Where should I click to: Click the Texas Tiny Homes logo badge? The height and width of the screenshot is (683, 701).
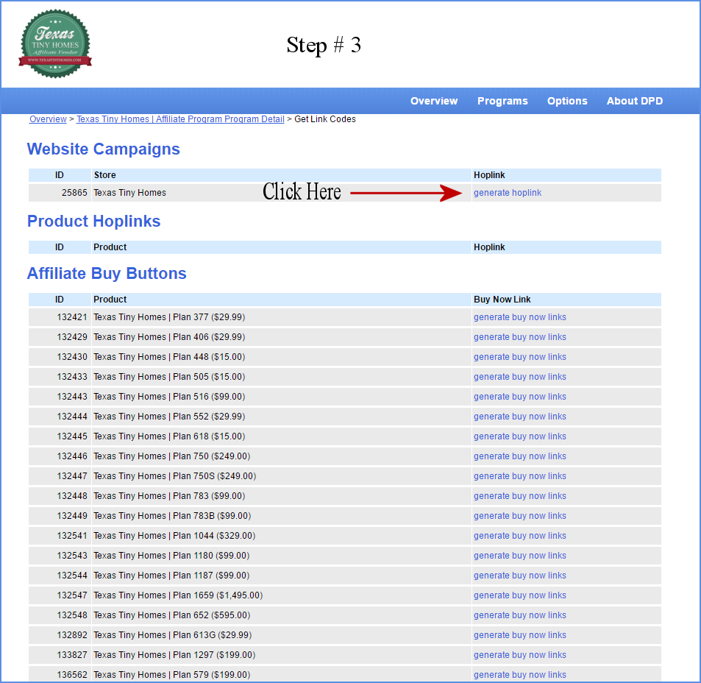pyautogui.click(x=55, y=42)
